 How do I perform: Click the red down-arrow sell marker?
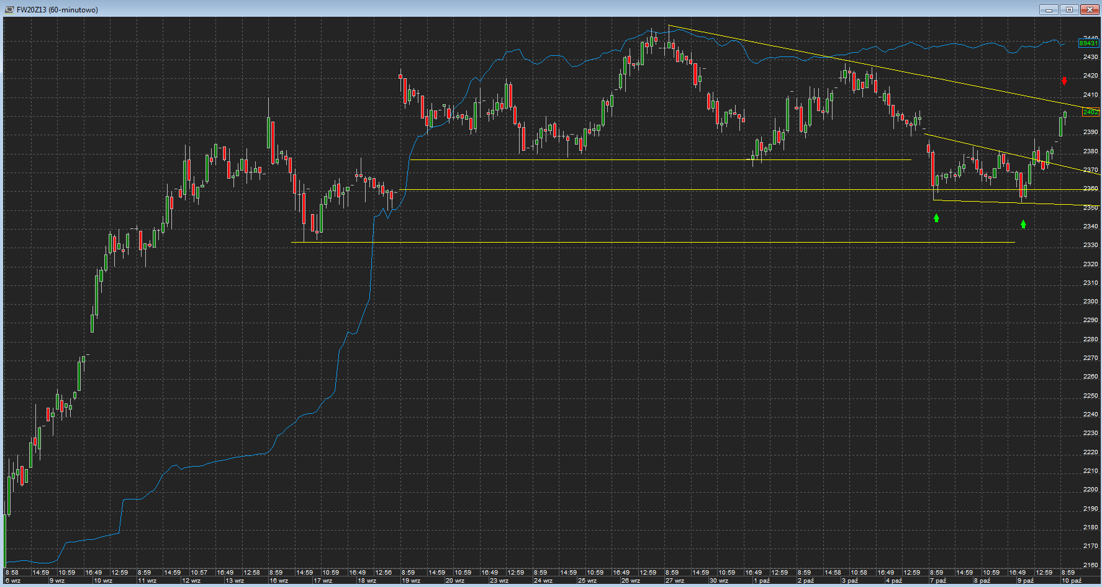pyautogui.click(x=1064, y=81)
